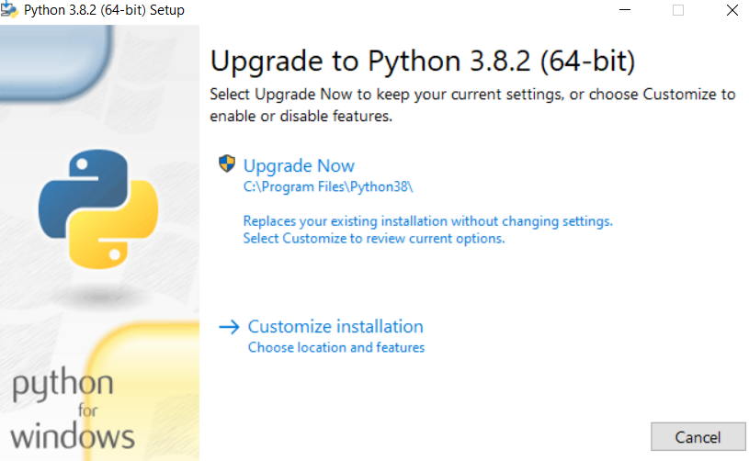749x461 pixels.
Task: Minimize the Python Setup window
Action: coord(625,10)
